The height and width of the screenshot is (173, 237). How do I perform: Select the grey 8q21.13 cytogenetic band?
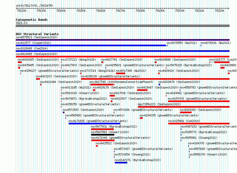[122, 26]
